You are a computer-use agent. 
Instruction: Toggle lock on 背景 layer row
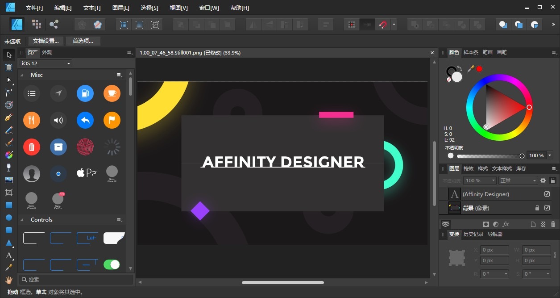537,208
